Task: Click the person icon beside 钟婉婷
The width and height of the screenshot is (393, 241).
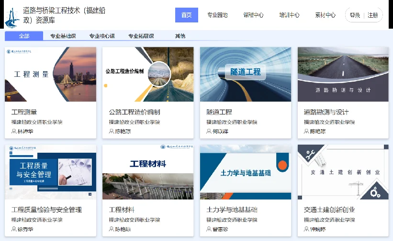Action: tap(306, 229)
